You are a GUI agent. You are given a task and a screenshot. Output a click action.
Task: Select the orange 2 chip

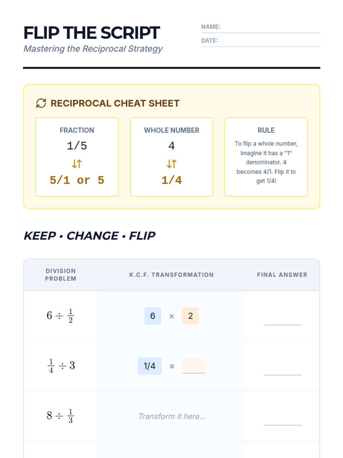[x=190, y=316]
